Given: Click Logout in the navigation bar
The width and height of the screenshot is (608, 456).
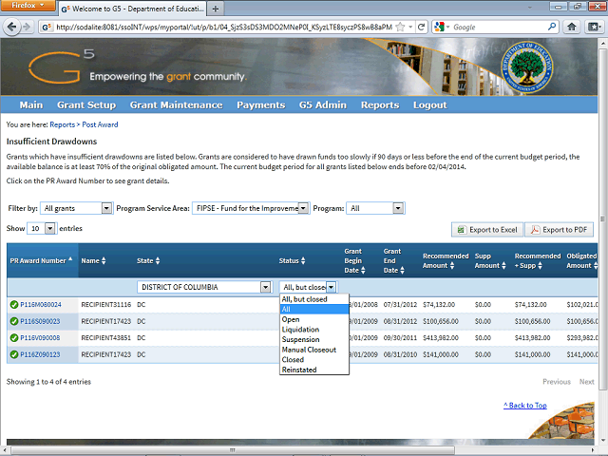Looking at the screenshot, I should 429,105.
